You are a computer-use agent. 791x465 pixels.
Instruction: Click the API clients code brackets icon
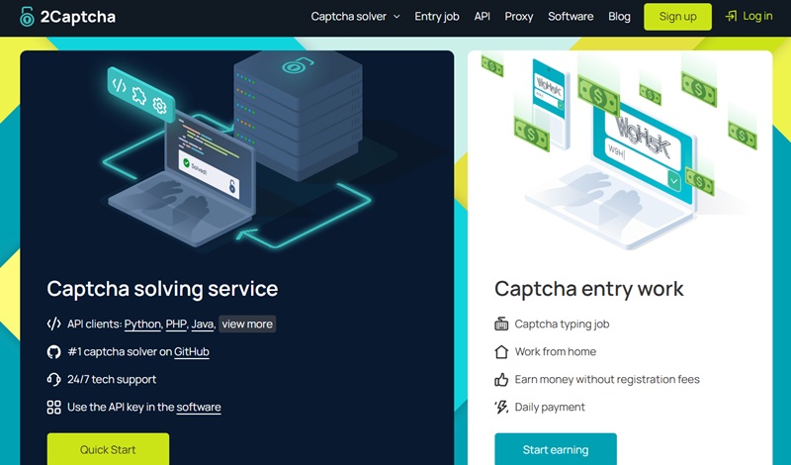click(53, 325)
